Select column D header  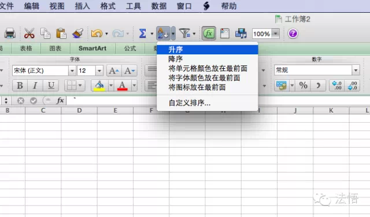click(79, 111)
